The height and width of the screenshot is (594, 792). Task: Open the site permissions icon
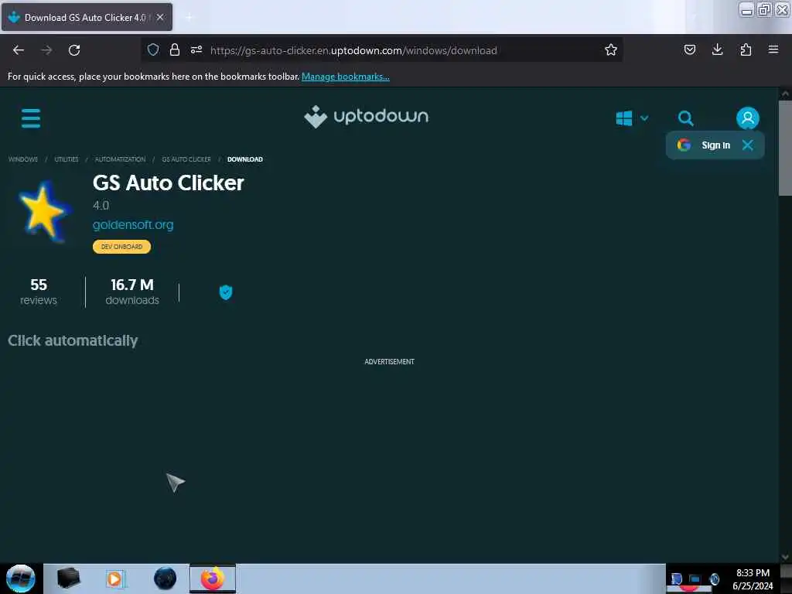coord(196,49)
